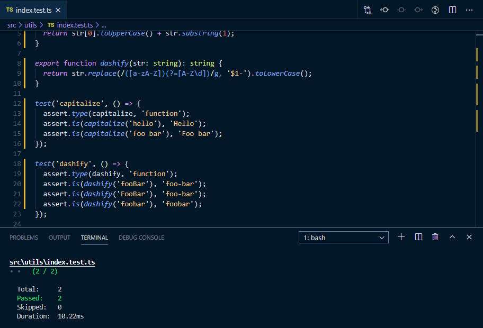Open a new terminal with the plus icon
The height and width of the screenshot is (328, 483).
401,237
